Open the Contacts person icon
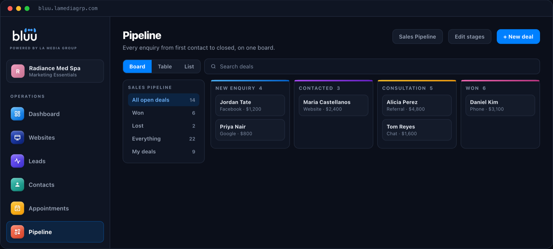This screenshot has height=249, width=553. [18, 185]
